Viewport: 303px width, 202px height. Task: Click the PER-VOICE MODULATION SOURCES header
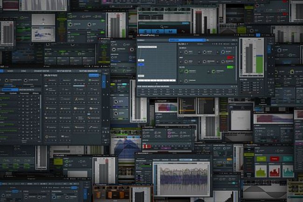[153, 87]
